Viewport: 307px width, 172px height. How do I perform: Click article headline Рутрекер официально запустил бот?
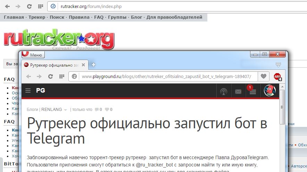coord(147,131)
